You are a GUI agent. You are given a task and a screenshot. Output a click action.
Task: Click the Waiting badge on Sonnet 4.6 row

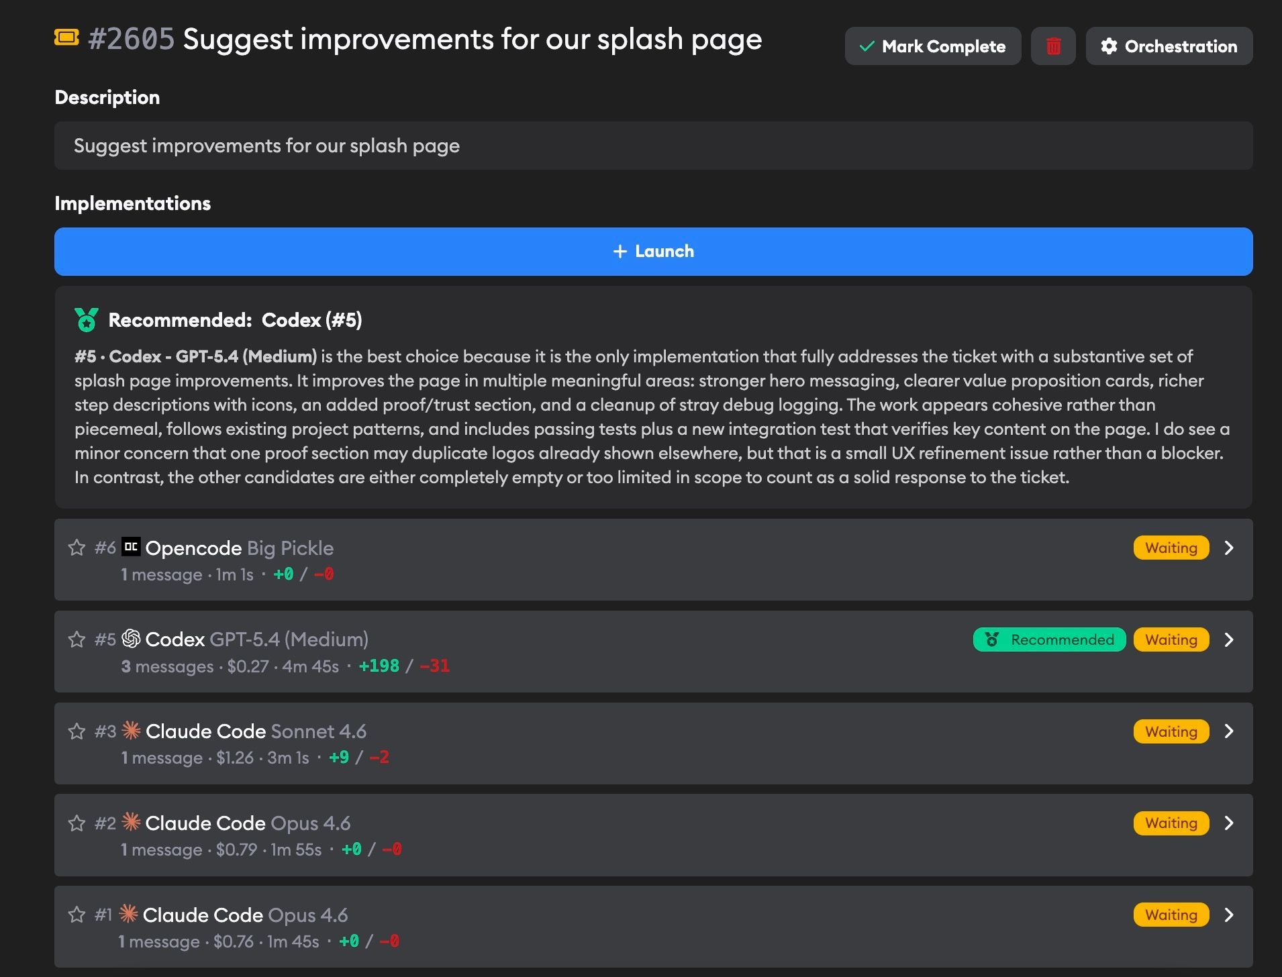point(1171,731)
